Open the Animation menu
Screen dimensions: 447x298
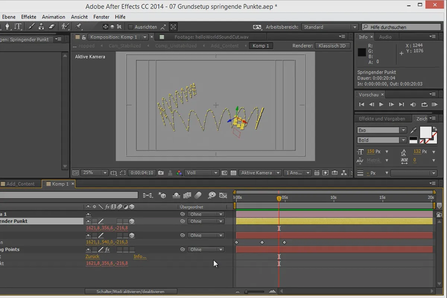click(53, 17)
